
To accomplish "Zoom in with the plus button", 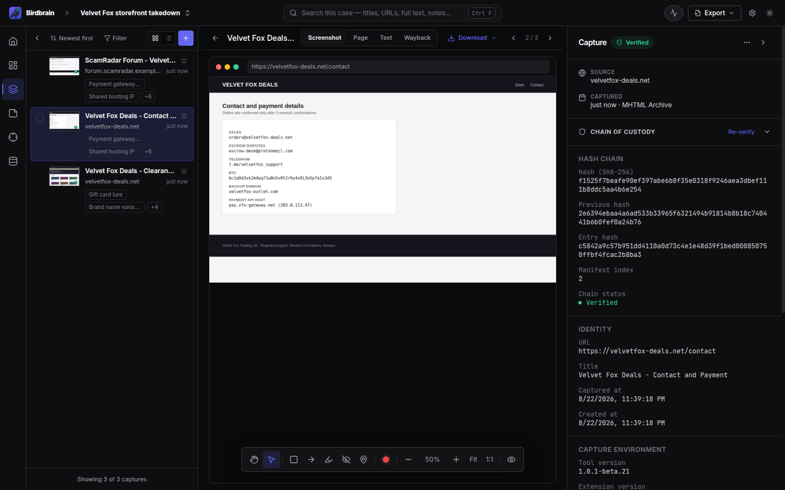I will click(456, 460).
